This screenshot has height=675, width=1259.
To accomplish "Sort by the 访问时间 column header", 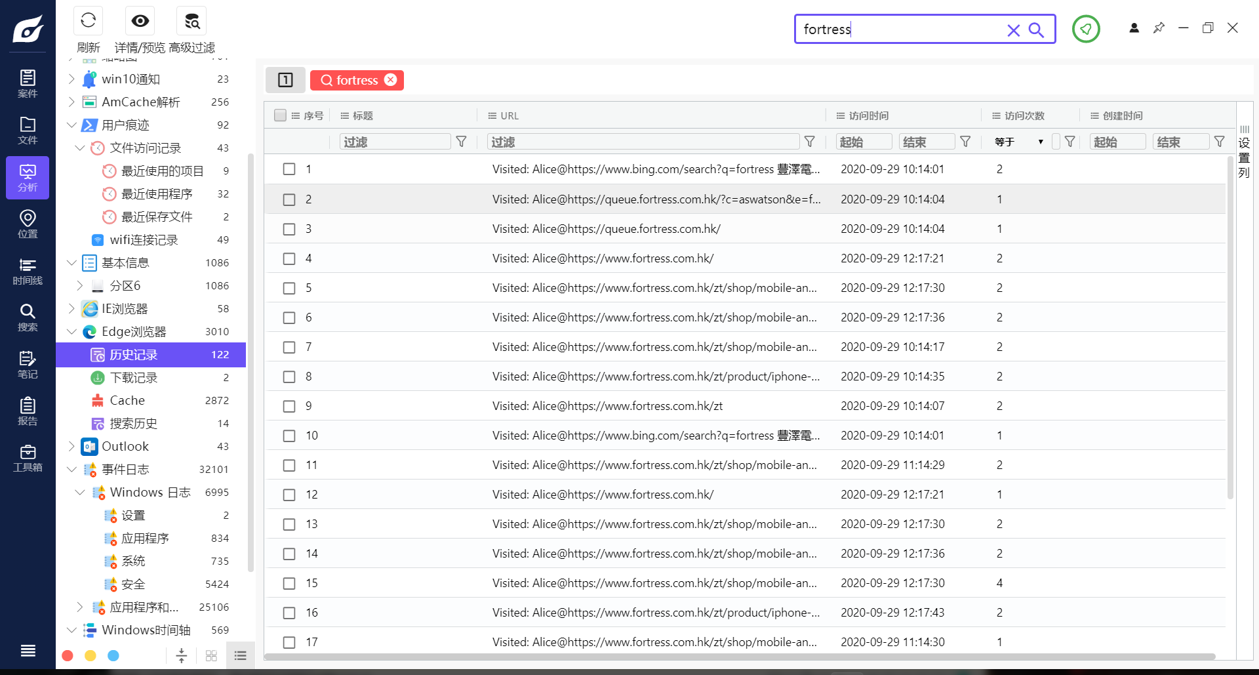I will [x=868, y=115].
